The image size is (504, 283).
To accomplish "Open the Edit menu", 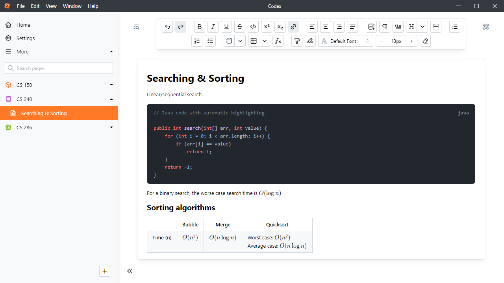I will click(35, 6).
